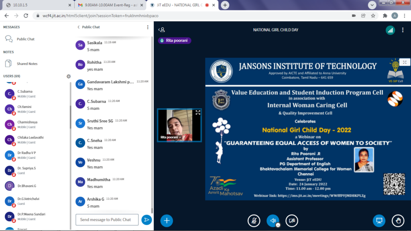Open Chrome three-dot menu

(405, 16)
